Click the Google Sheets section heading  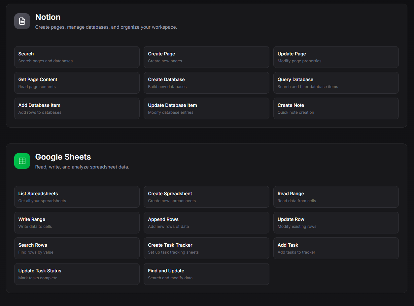[63, 157]
